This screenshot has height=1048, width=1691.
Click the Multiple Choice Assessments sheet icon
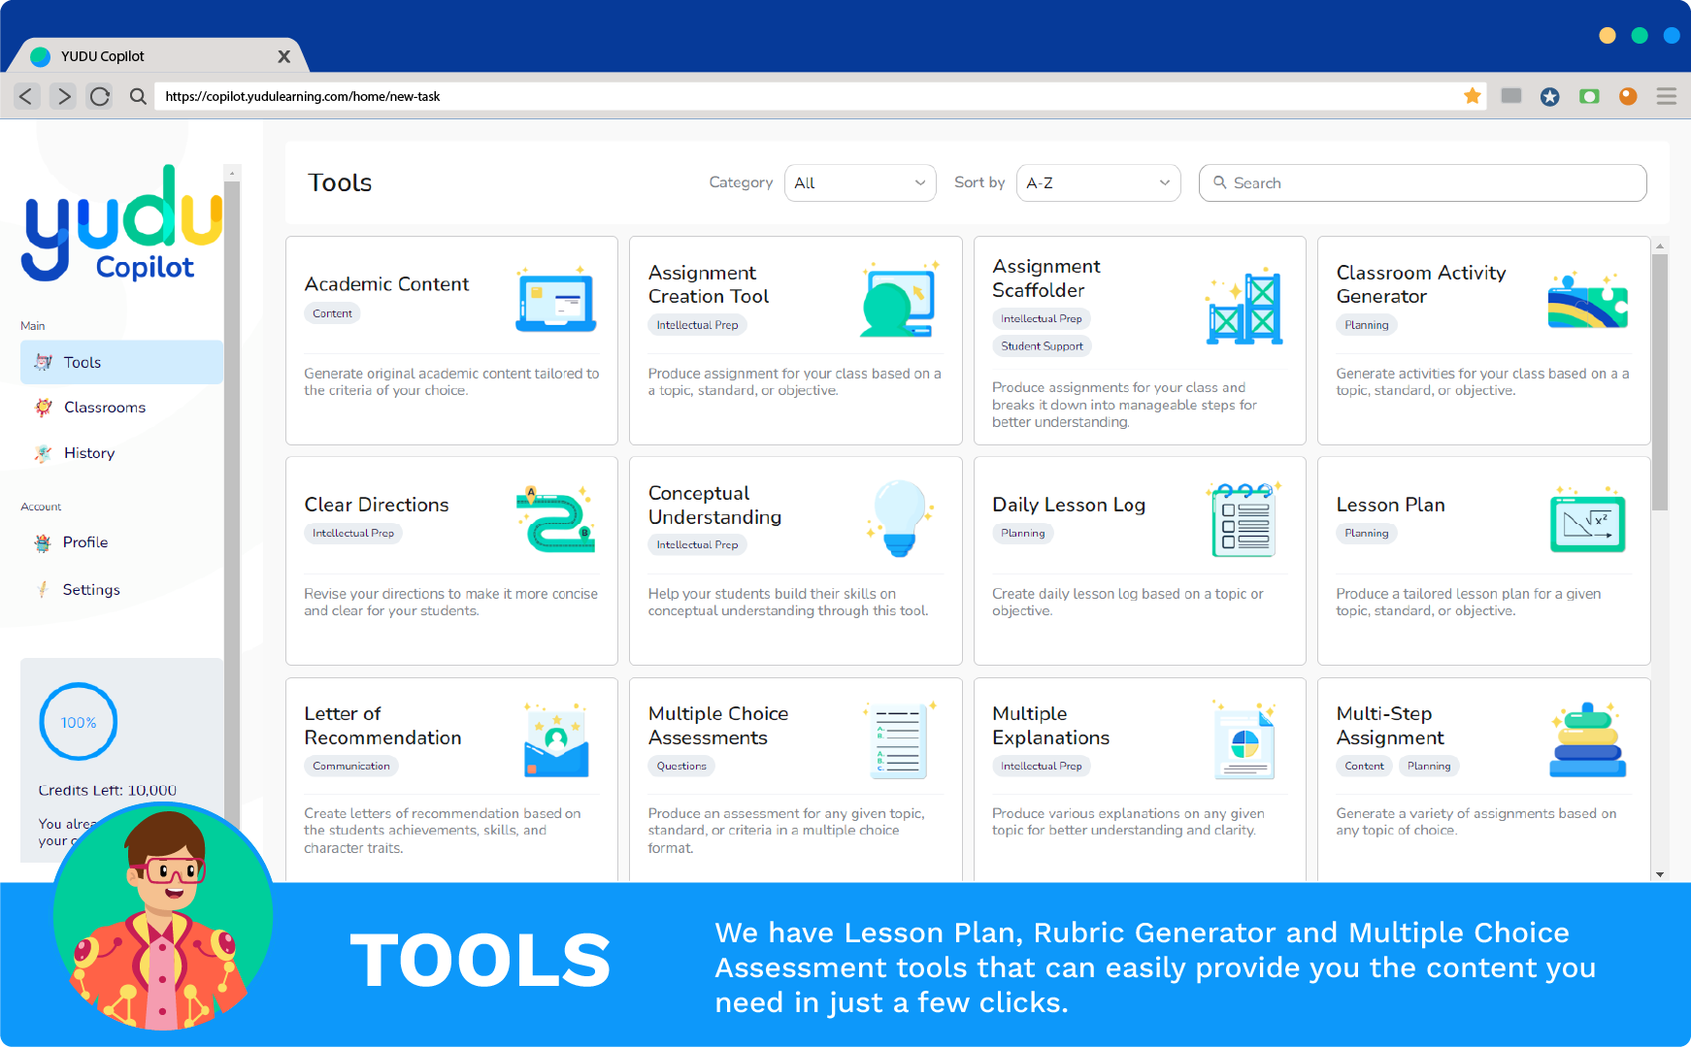tap(900, 741)
